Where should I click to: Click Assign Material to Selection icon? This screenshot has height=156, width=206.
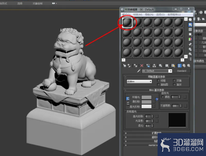coord(135,66)
